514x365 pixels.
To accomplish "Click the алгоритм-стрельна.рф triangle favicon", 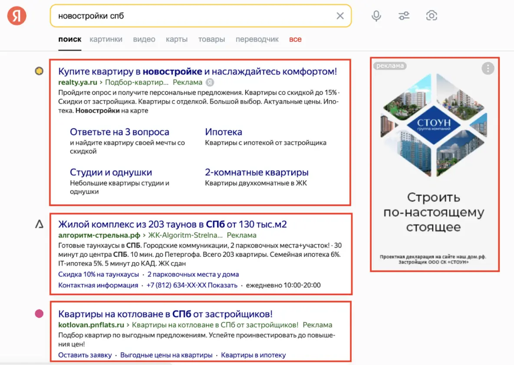I will tap(39, 224).
